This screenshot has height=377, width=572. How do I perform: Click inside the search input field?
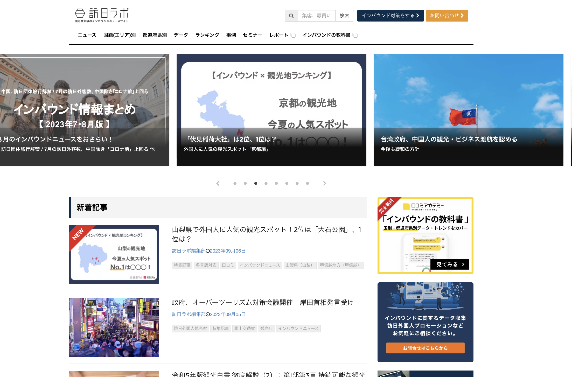[x=316, y=16]
